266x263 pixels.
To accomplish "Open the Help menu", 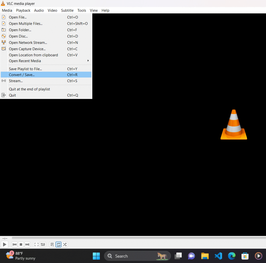I will click(x=105, y=10).
